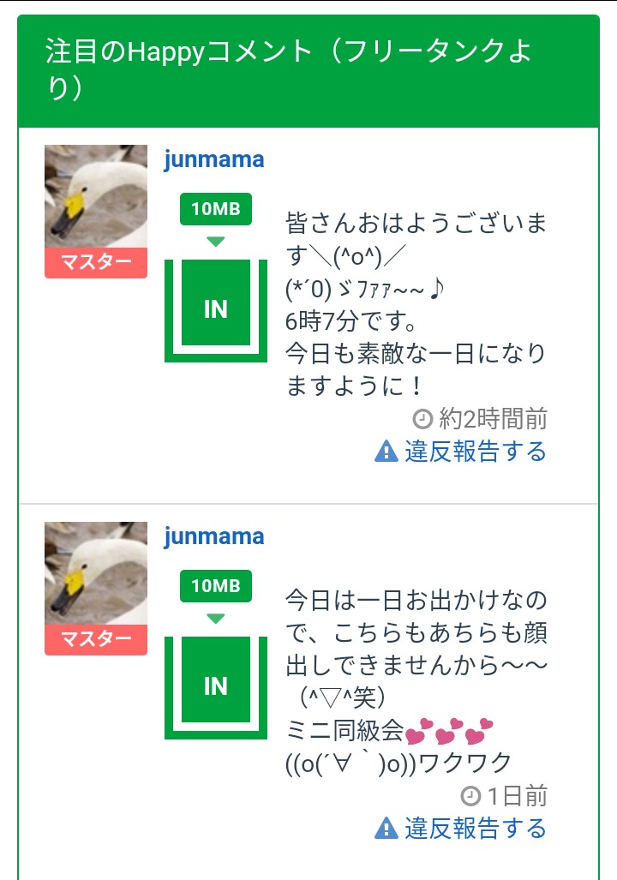Tap the swan avatar in the first comment
This screenshot has width=617, height=880.
96,196
